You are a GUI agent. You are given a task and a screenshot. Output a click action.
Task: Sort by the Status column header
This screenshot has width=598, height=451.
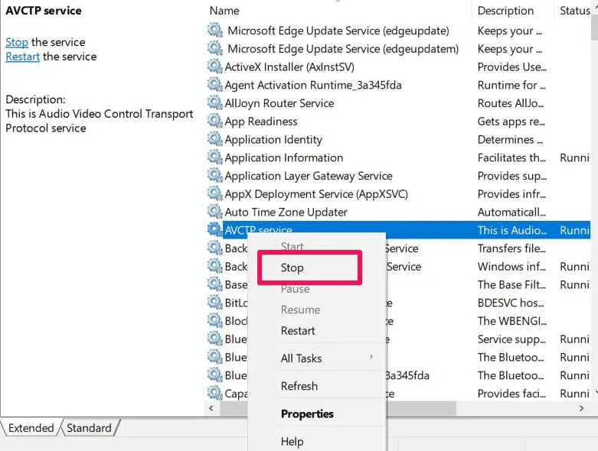pyautogui.click(x=575, y=11)
